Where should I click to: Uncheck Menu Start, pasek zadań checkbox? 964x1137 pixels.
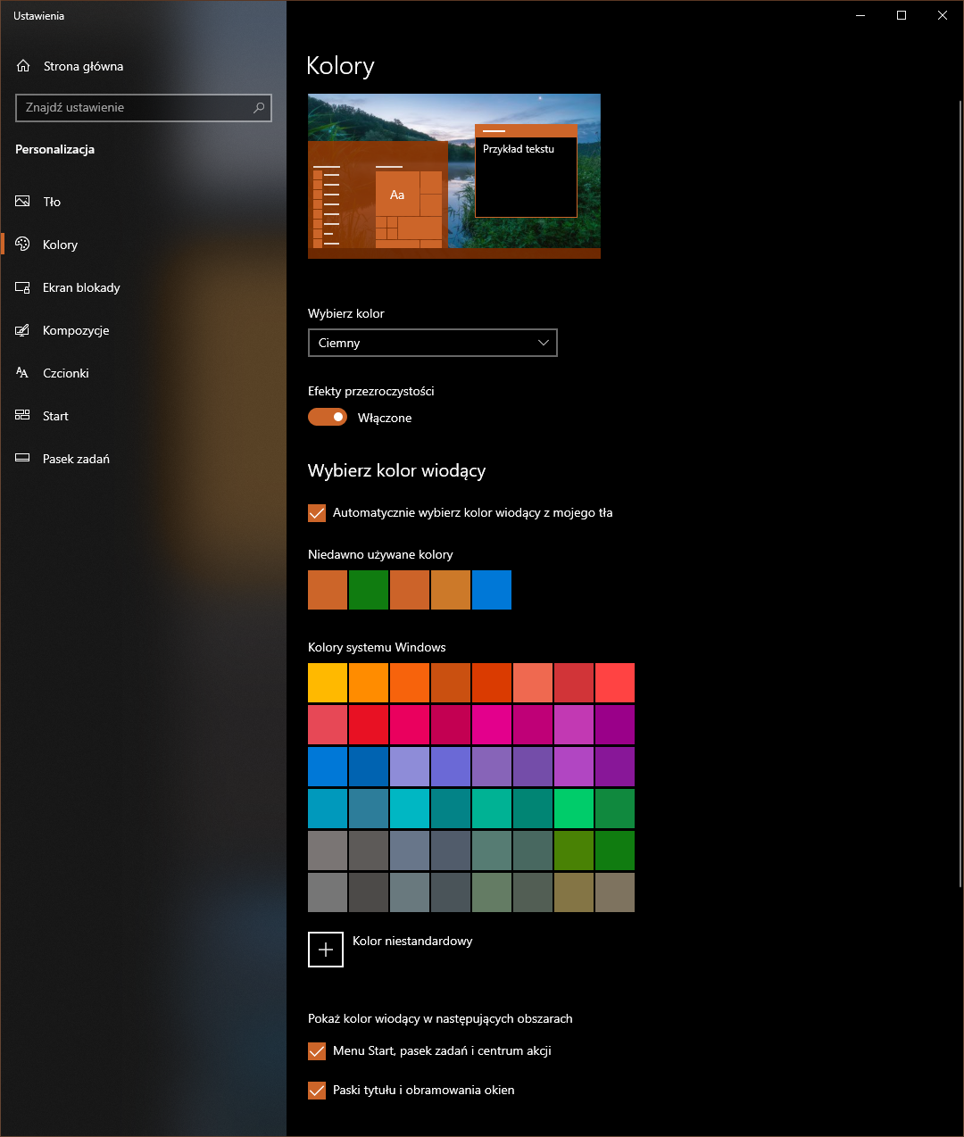pyautogui.click(x=317, y=1051)
